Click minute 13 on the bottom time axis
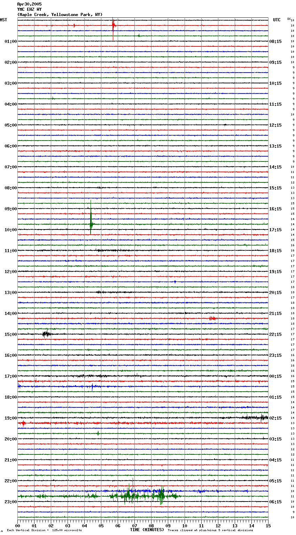 tap(235, 526)
